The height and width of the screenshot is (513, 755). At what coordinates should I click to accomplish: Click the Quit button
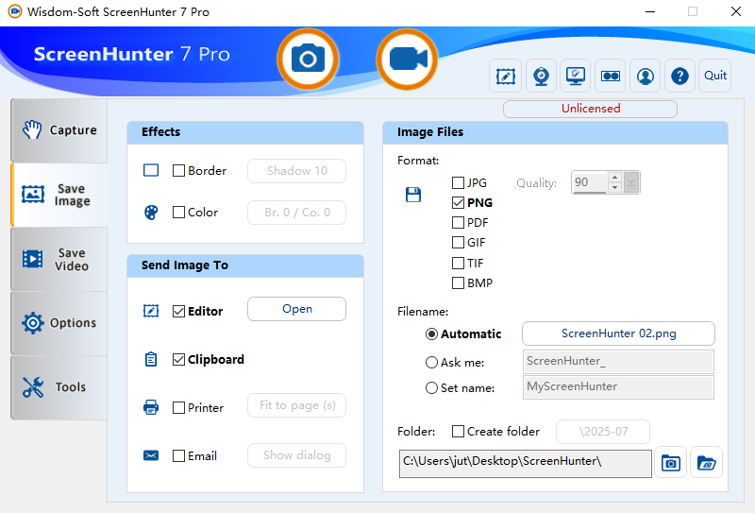715,76
